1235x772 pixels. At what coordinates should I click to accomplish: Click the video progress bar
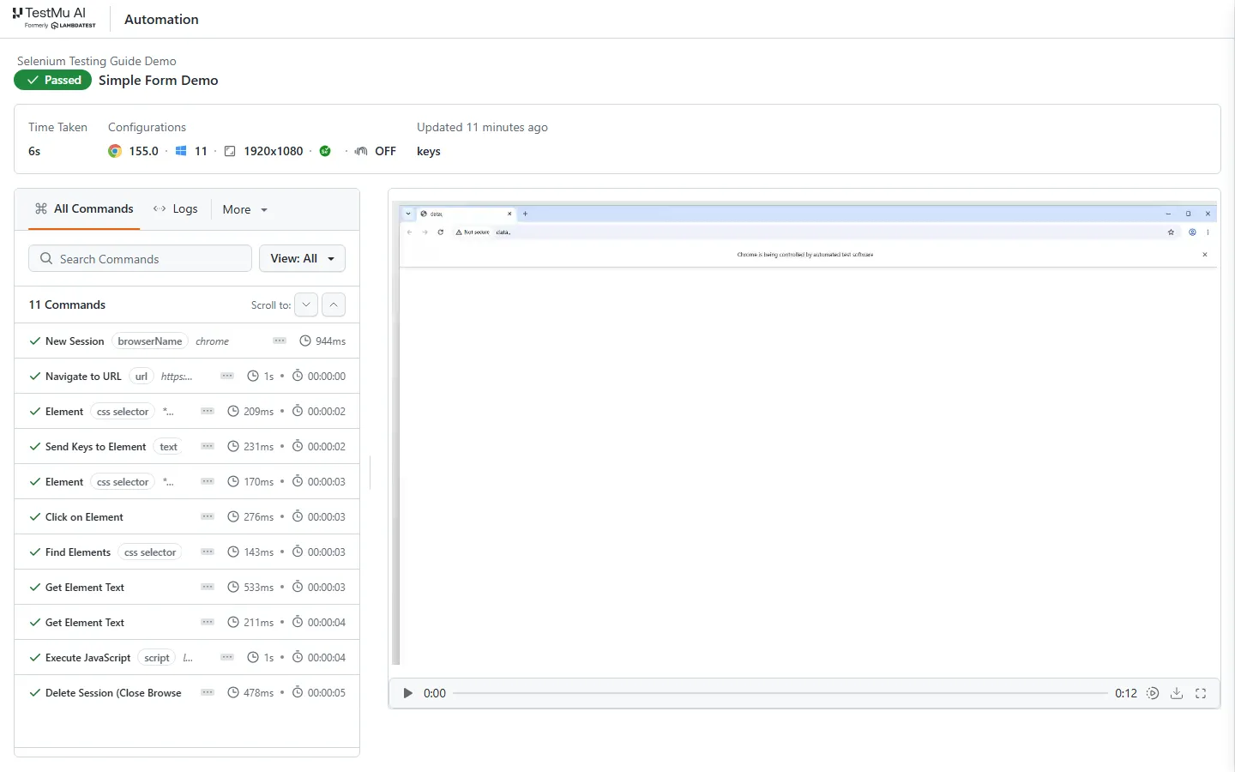(780, 693)
